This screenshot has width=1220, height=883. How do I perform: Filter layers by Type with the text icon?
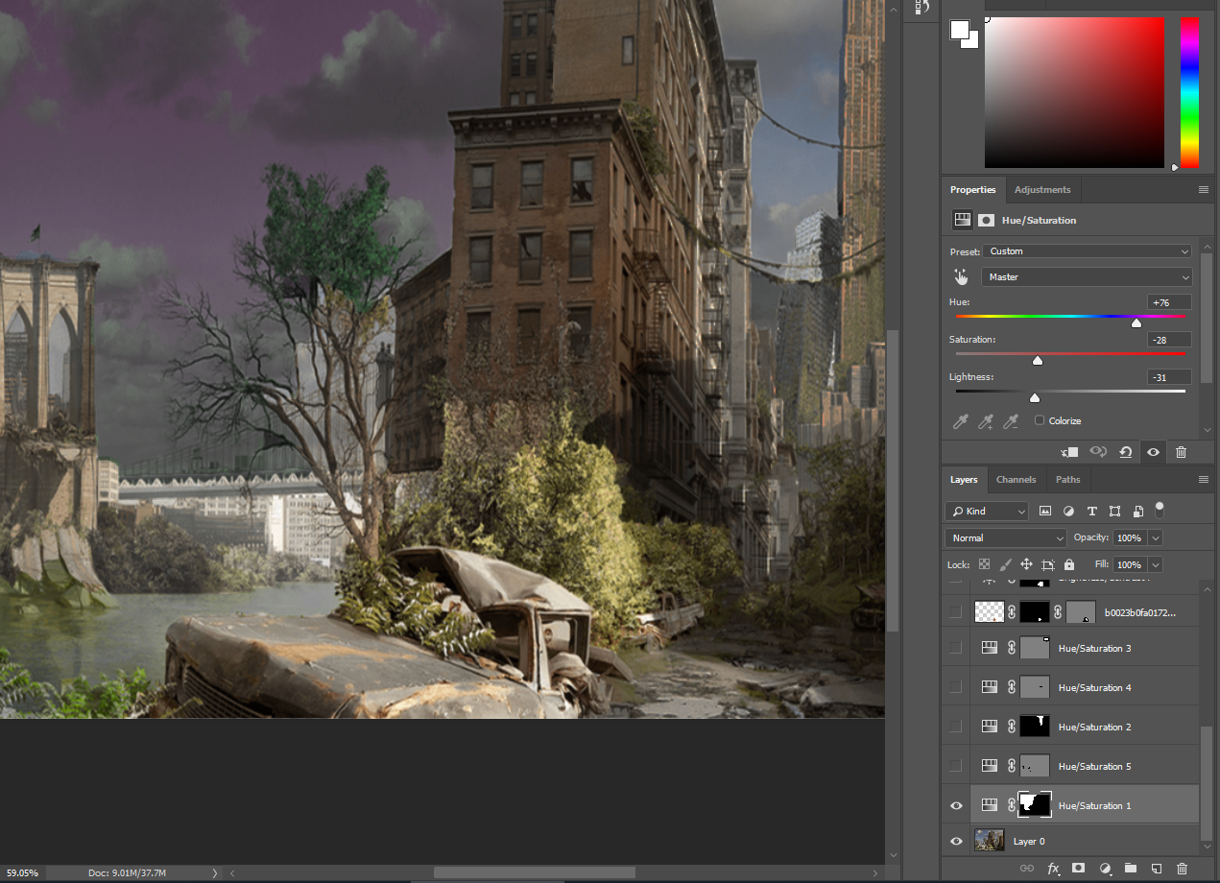click(x=1091, y=511)
